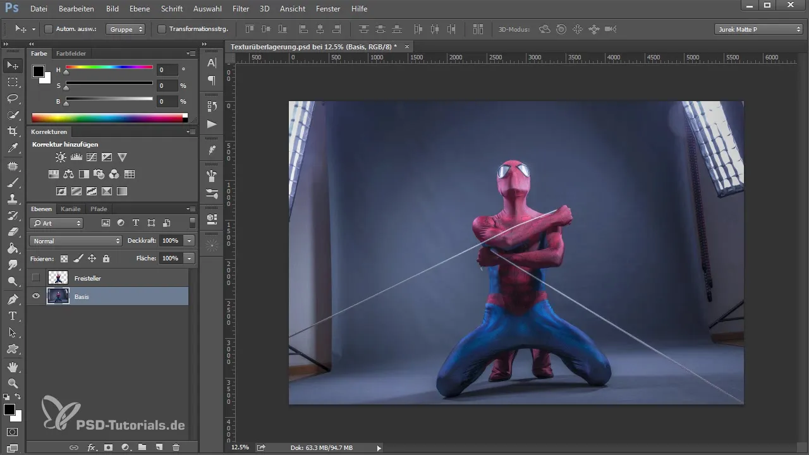The width and height of the screenshot is (809, 455).
Task: Open the Jurek Matte P workspace dropdown
Action: coord(758,29)
